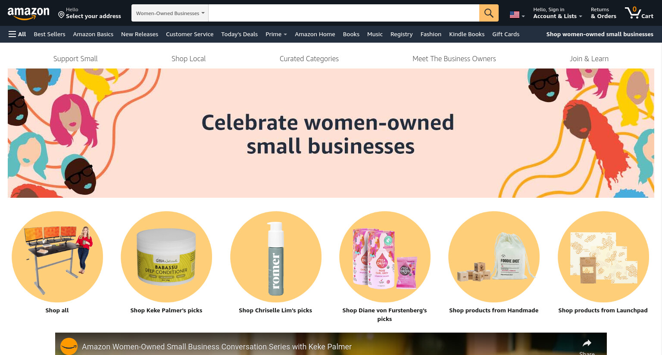
Task: Open the Prime dropdown in navigation
Action: coord(276,34)
